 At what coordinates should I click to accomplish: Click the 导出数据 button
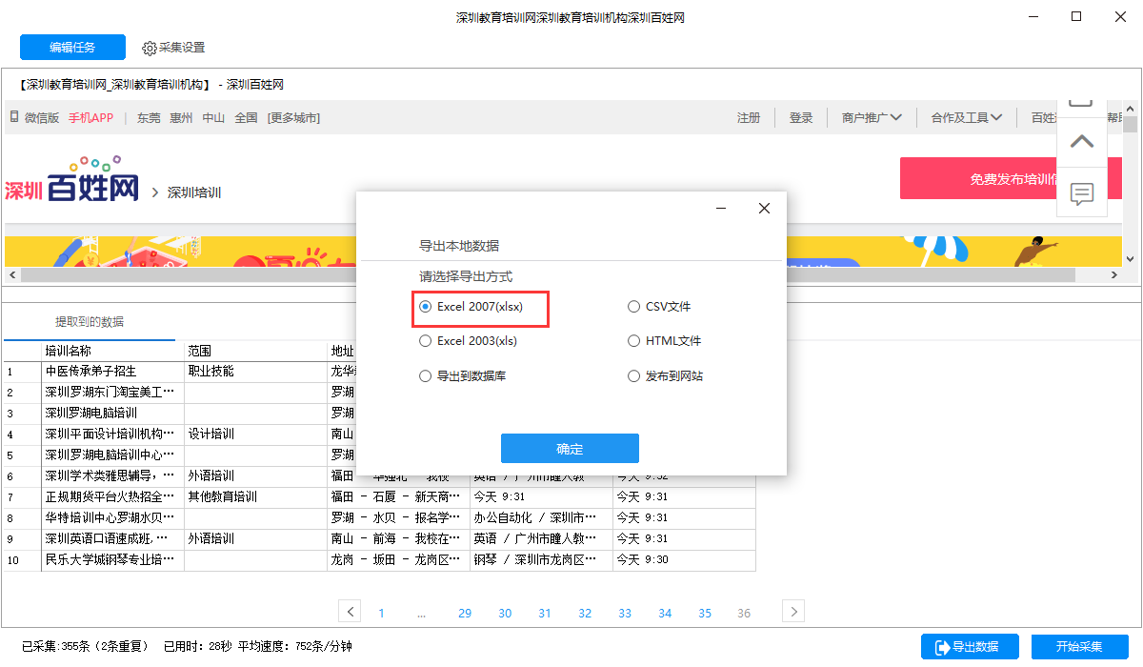pos(970,647)
